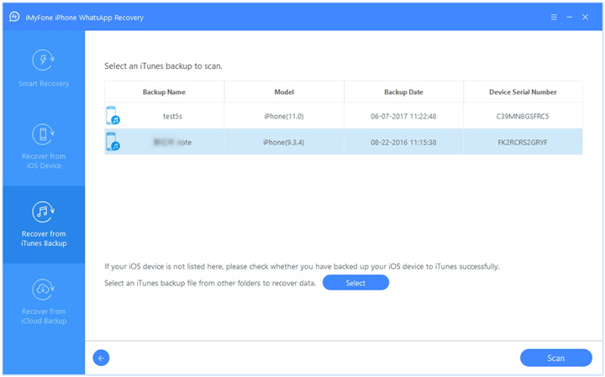Click the blurred-name backup phone icon

click(113, 141)
